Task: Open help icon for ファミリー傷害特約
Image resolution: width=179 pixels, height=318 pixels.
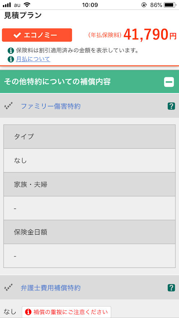Action: click(x=171, y=106)
